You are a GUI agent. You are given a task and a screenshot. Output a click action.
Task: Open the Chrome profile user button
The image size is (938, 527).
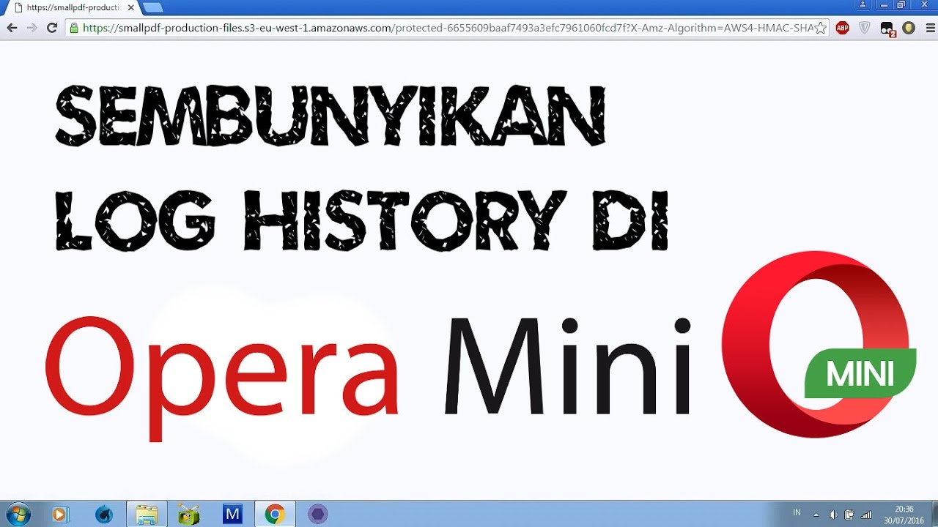863,5
